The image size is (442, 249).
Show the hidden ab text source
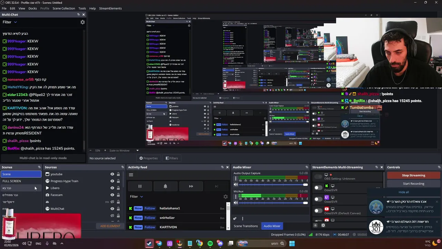[x=112, y=202]
